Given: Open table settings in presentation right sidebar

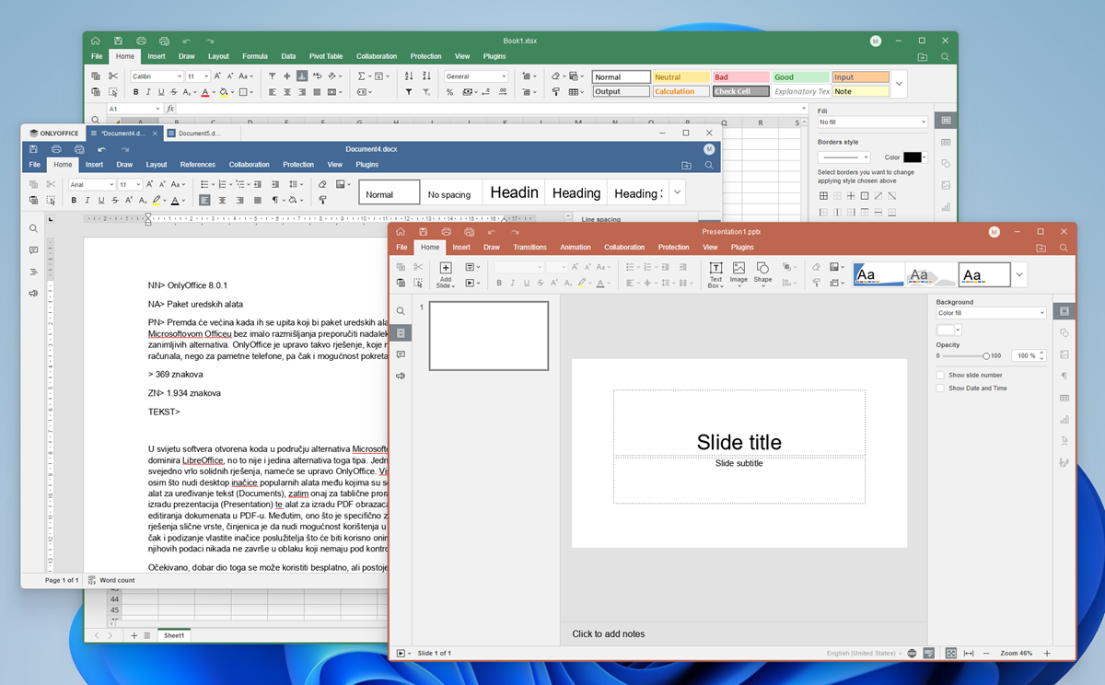Looking at the screenshot, I should (1064, 398).
